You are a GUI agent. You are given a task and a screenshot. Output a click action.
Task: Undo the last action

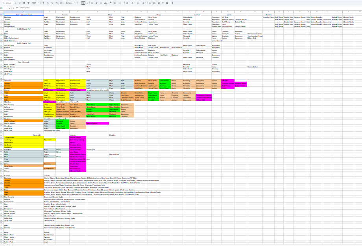tap(15, 3)
